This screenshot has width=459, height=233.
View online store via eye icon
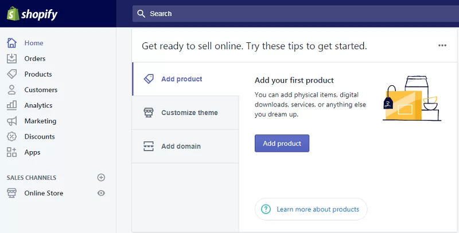click(101, 193)
